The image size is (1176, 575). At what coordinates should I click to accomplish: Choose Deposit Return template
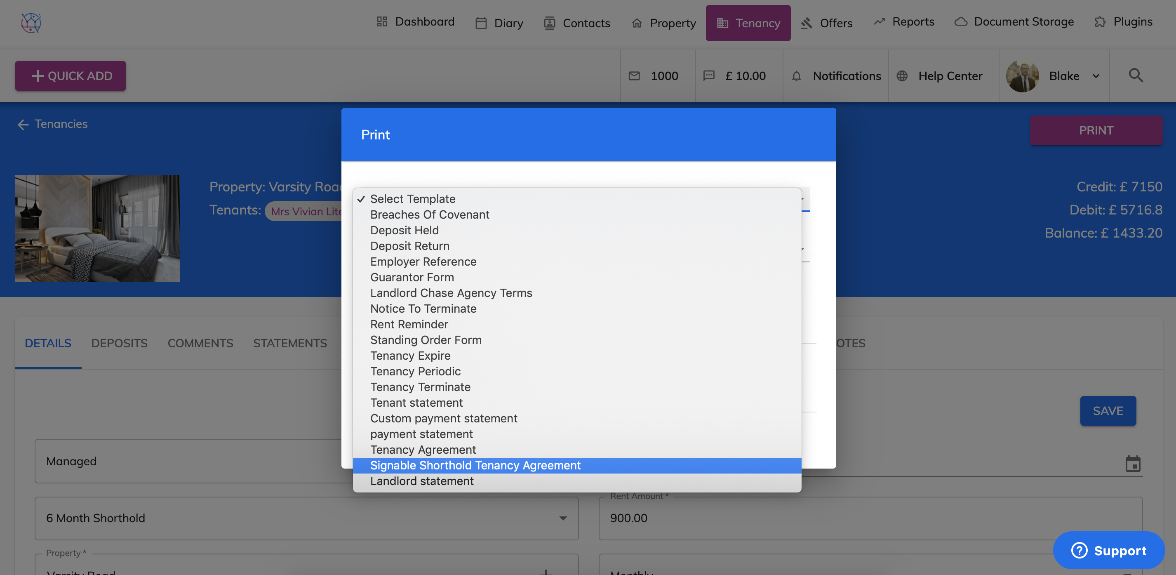pyautogui.click(x=409, y=246)
